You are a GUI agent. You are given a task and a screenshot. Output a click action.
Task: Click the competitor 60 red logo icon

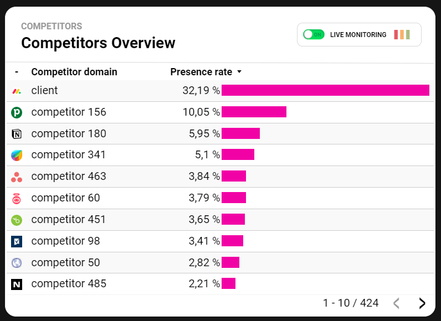pos(17,198)
